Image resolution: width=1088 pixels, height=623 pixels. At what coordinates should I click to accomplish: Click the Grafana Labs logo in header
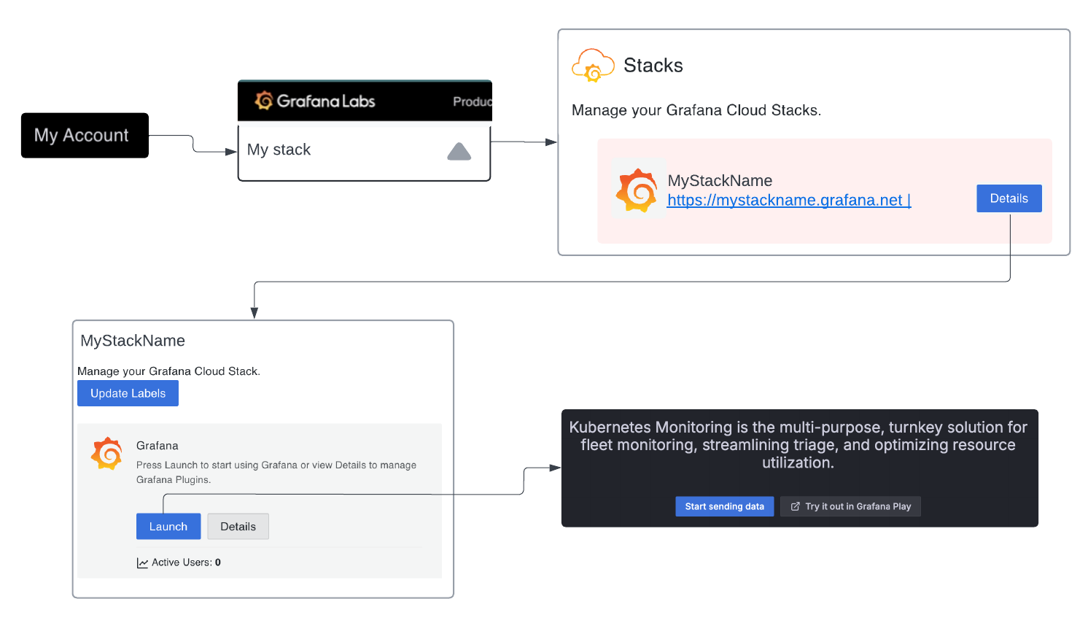coord(314,101)
